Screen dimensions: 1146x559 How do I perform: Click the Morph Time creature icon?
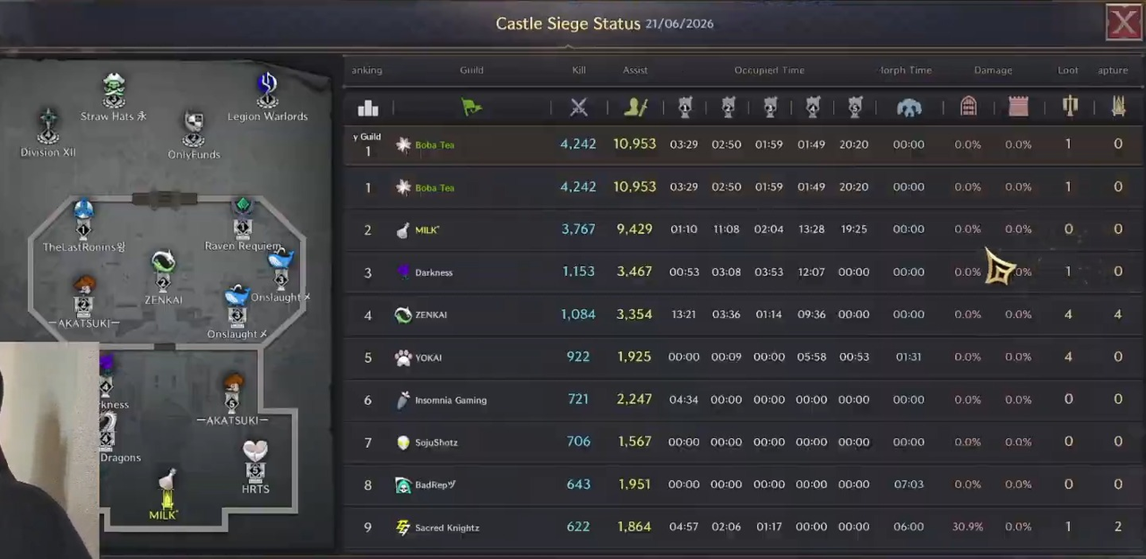tap(909, 107)
